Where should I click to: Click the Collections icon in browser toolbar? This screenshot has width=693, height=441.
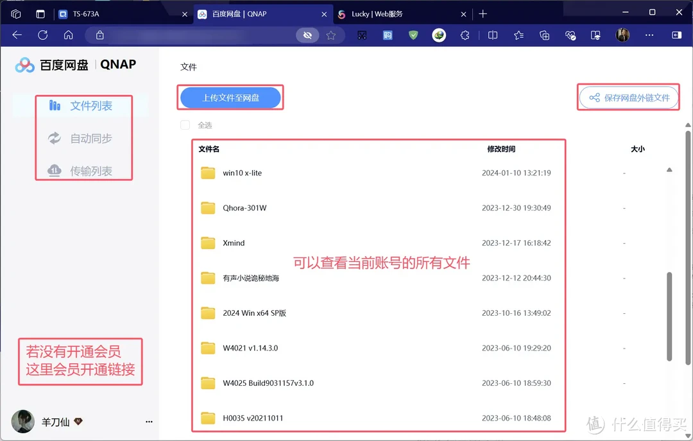pos(544,35)
